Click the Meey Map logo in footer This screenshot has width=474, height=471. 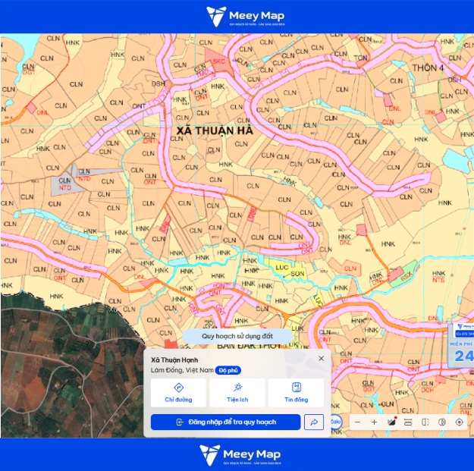(x=240, y=455)
